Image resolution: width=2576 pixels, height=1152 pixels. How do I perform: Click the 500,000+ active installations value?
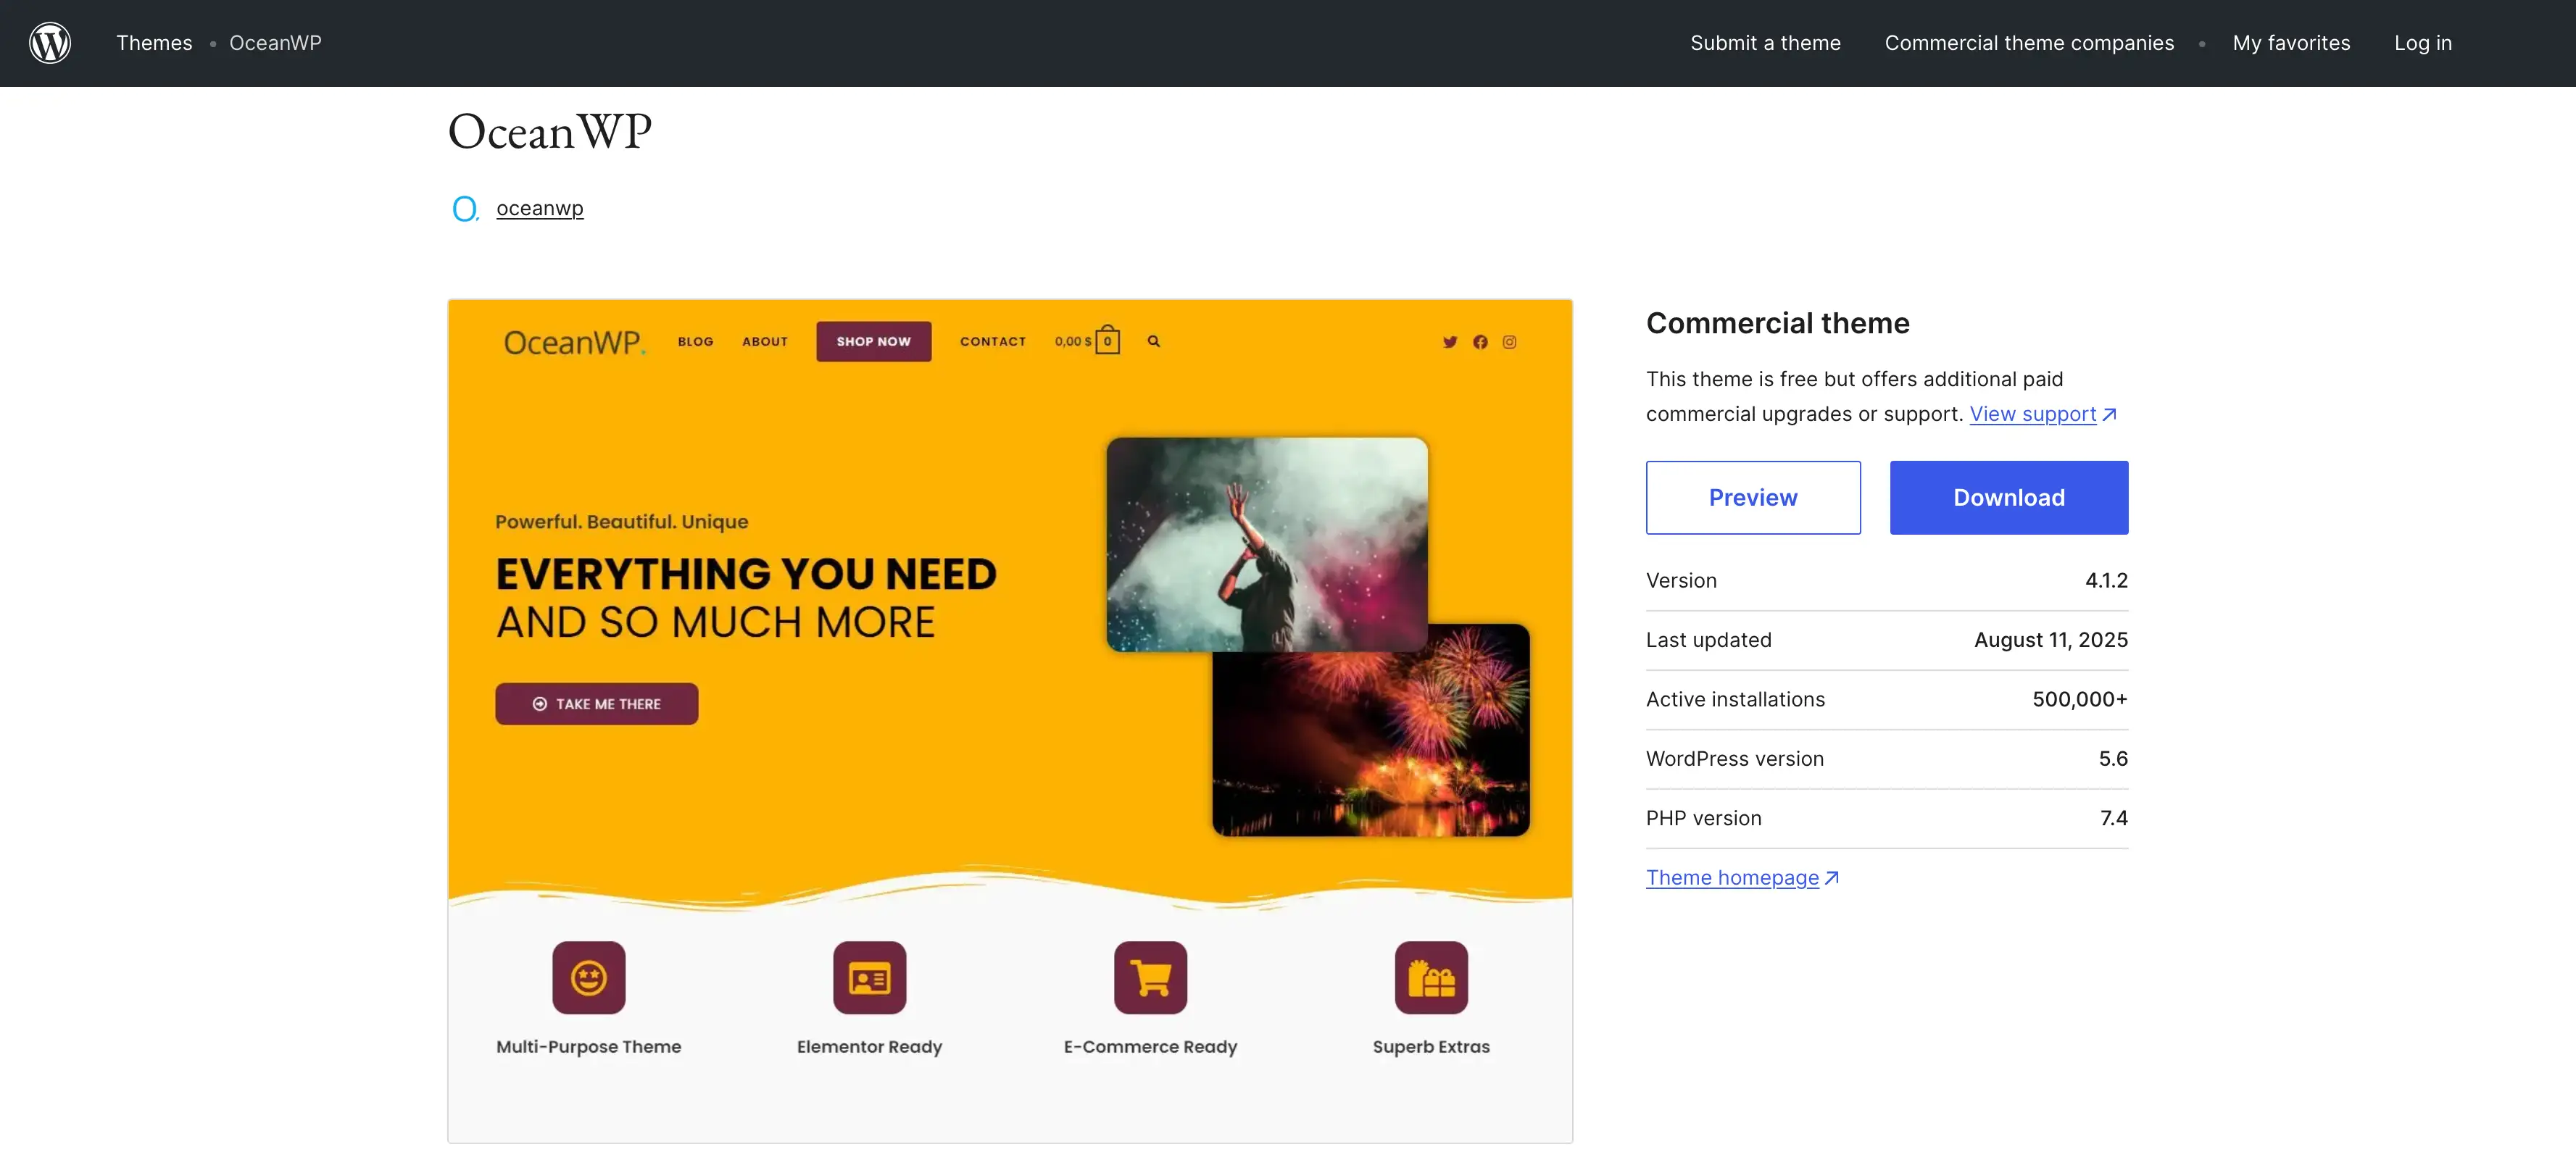tap(2079, 699)
